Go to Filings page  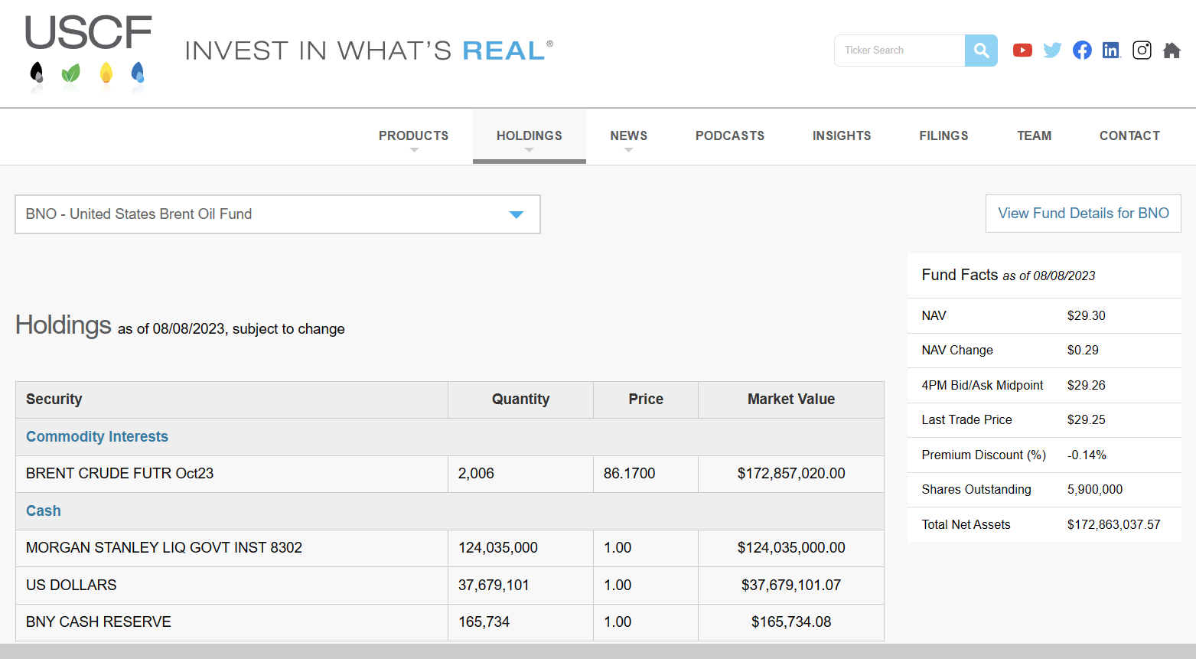[x=943, y=136]
